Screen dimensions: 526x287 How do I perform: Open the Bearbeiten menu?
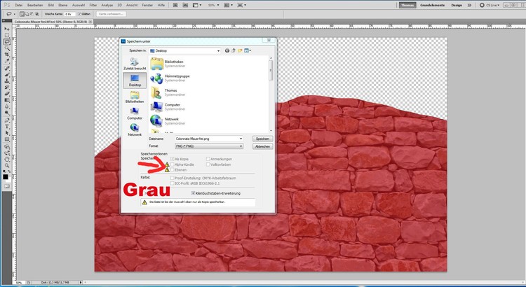coord(35,5)
